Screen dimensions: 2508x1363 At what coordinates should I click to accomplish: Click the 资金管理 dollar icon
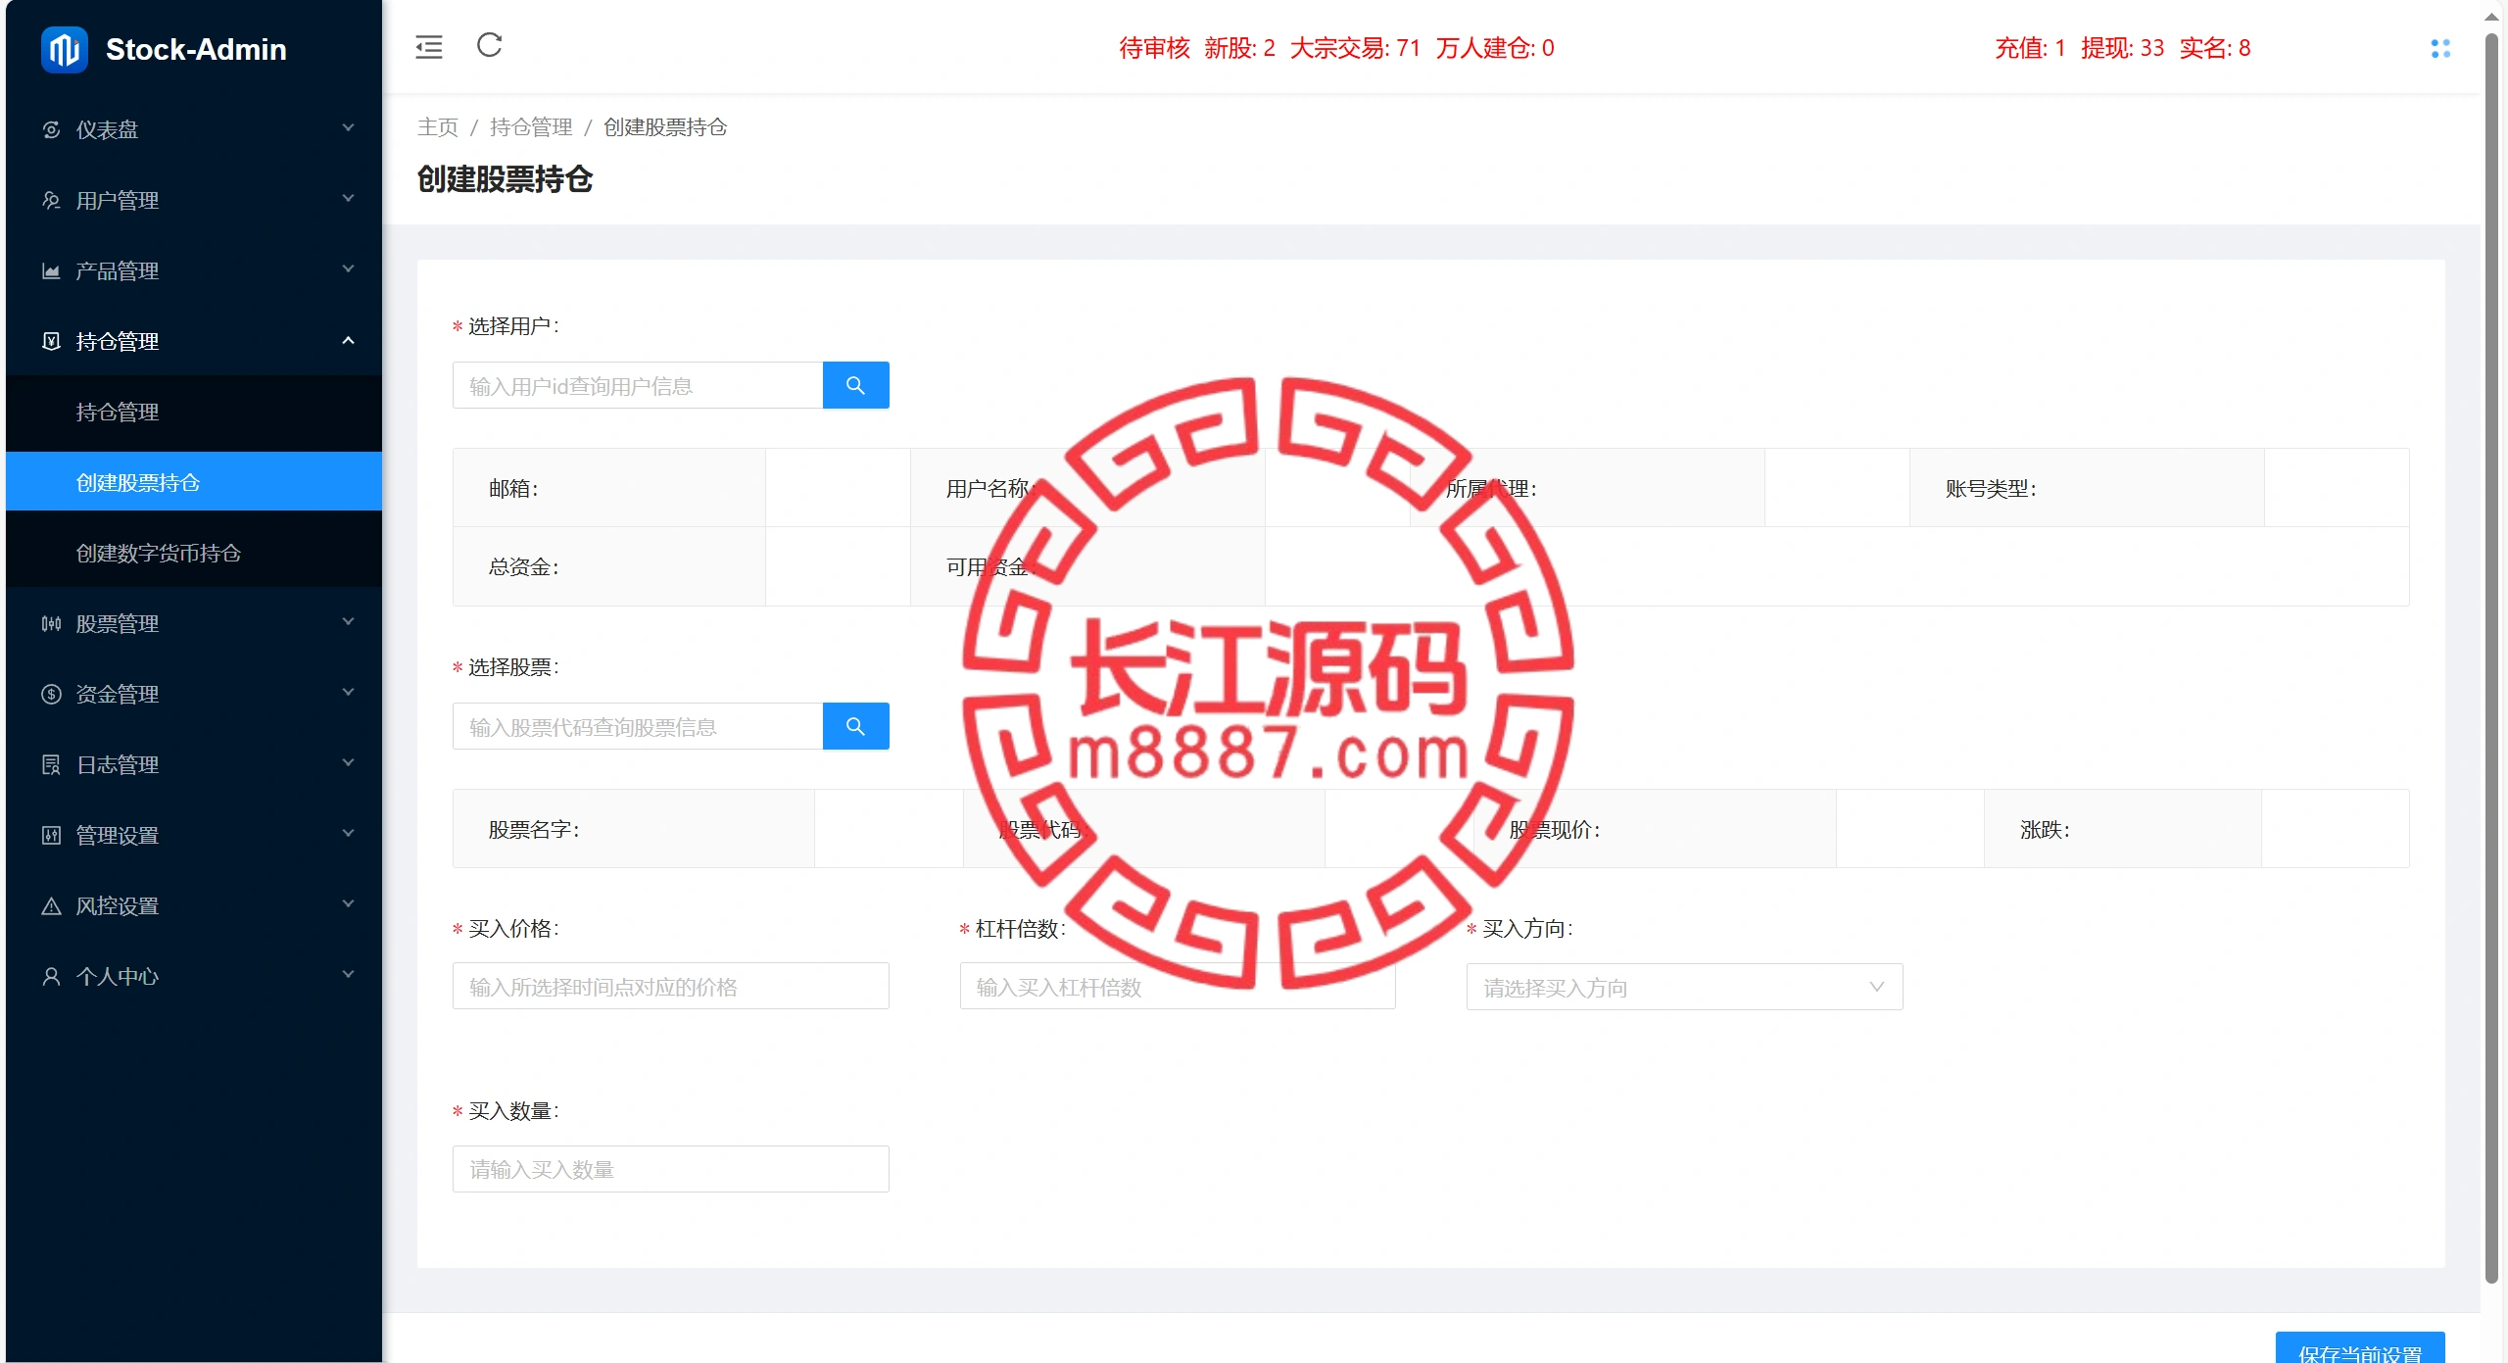tap(52, 694)
